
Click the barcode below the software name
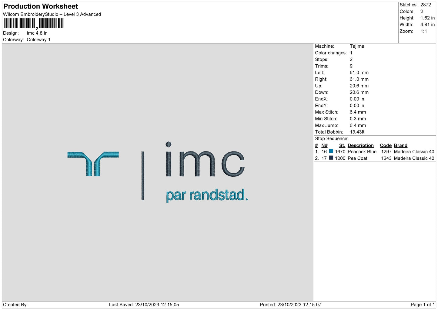click(x=34, y=23)
